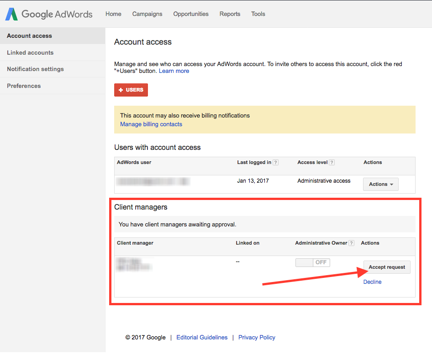Image resolution: width=432 pixels, height=359 pixels.
Task: Go to the Opportunities tab
Action: (x=190, y=14)
